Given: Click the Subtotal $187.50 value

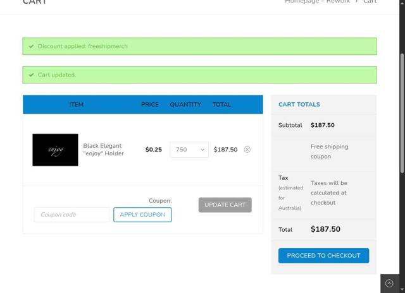Looking at the screenshot, I should (x=323, y=125).
